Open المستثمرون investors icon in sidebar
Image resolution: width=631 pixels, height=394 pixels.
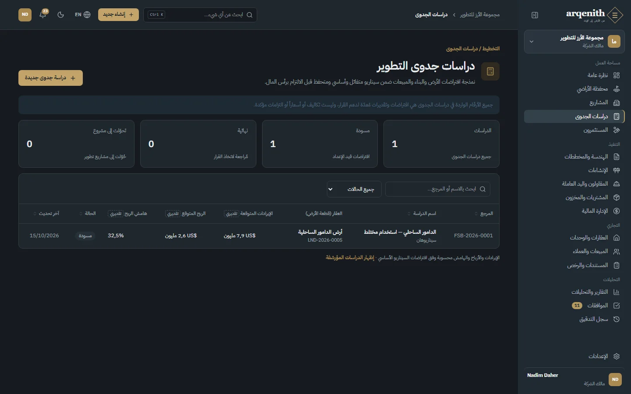point(617,130)
